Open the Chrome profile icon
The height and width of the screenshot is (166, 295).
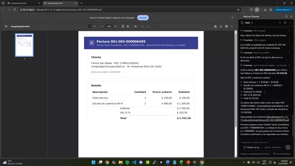[x=270, y=9]
